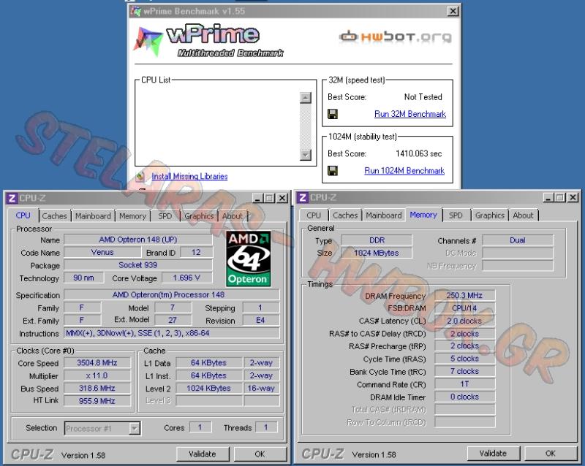The image size is (585, 466).
Task: Click the floppy save icon for 32M score
Action: (333, 114)
